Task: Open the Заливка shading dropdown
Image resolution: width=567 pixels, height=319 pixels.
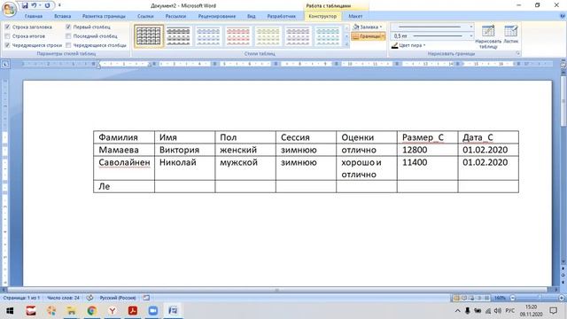Action: tap(368, 27)
